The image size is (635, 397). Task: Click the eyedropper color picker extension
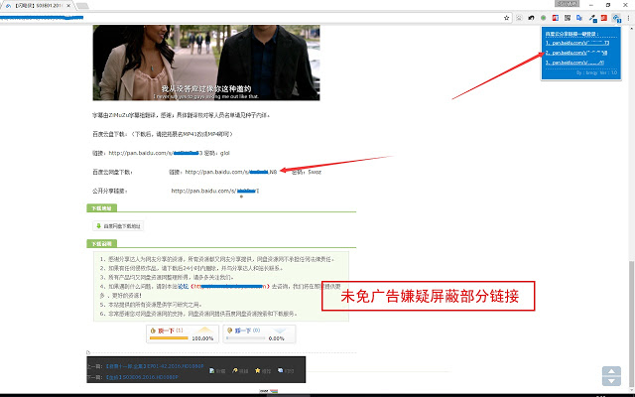592,18
